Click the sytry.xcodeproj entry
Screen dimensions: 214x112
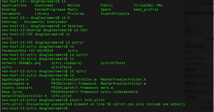coord(67,63)
